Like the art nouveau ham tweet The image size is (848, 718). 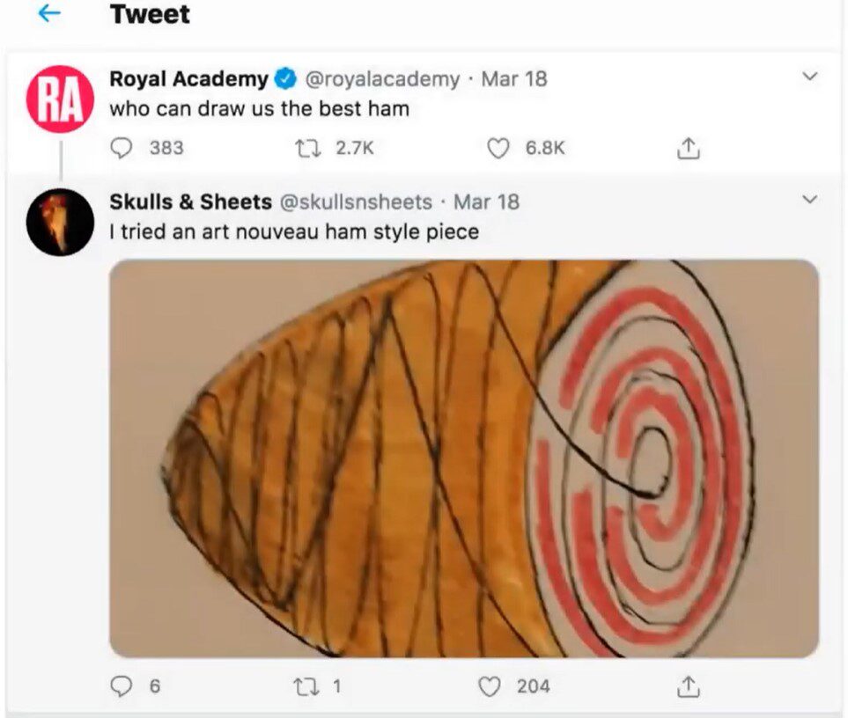490,685
